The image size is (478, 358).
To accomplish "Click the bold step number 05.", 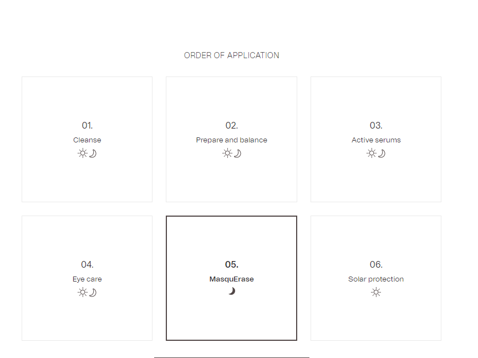I will click(x=231, y=265).
